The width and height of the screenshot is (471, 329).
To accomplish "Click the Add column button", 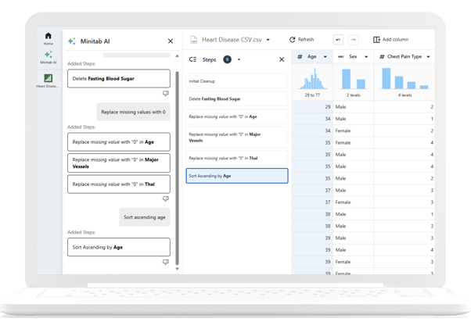I will pos(390,39).
